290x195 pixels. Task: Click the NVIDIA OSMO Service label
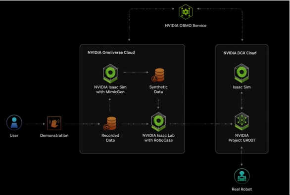coord(186,26)
